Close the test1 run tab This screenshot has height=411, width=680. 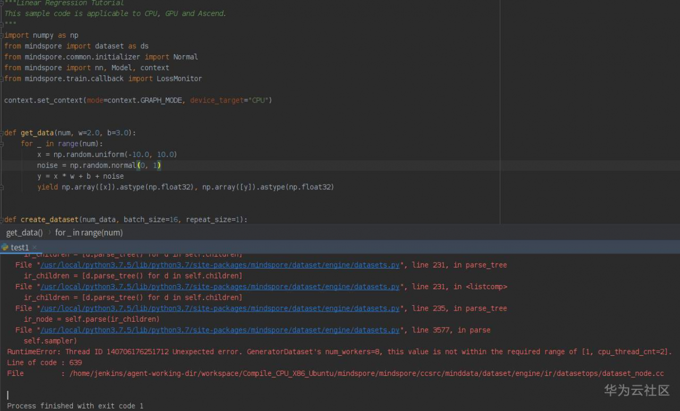35,247
